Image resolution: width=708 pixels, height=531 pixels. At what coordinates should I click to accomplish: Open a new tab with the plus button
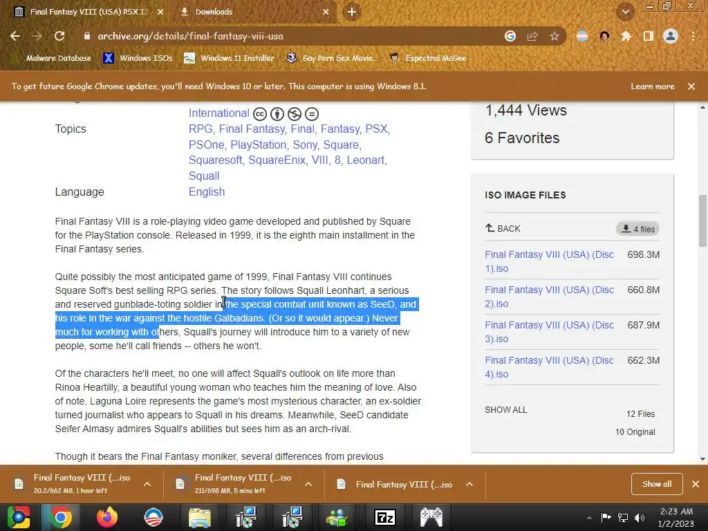pos(352,12)
